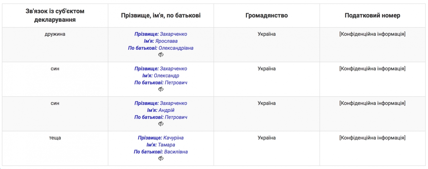
Task: Click the "теща" relationship cell
Action: click(55, 138)
